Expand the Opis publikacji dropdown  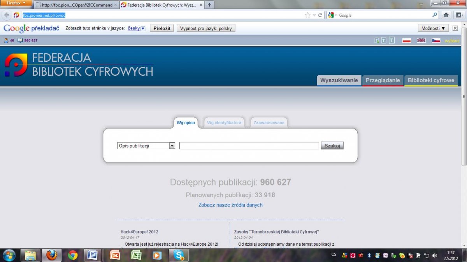[x=172, y=146]
